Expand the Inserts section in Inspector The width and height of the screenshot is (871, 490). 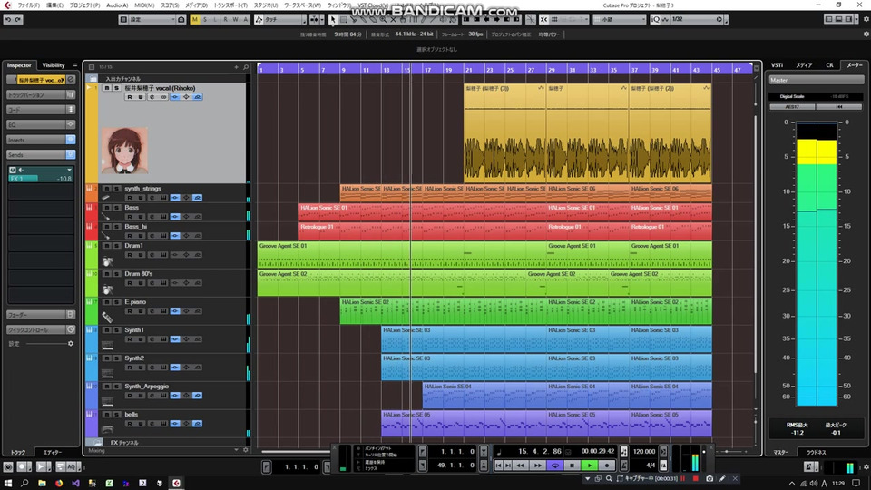(x=41, y=140)
